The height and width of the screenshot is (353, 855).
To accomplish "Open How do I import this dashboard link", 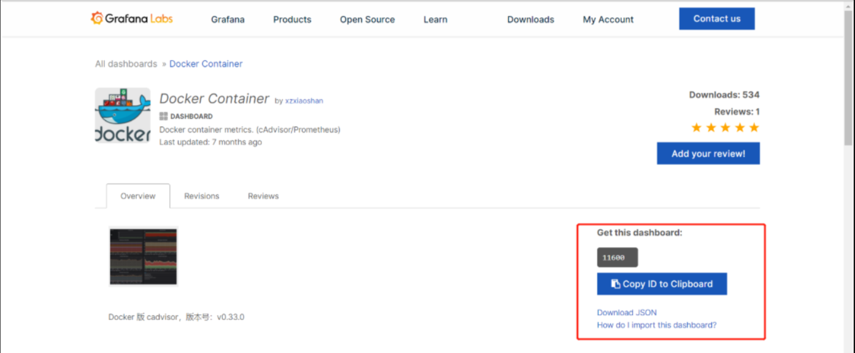I will click(657, 325).
